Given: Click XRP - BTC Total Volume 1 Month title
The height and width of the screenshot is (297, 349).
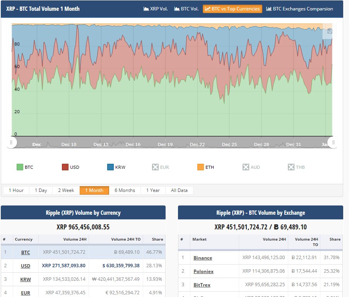Looking at the screenshot, I should click(43, 9).
